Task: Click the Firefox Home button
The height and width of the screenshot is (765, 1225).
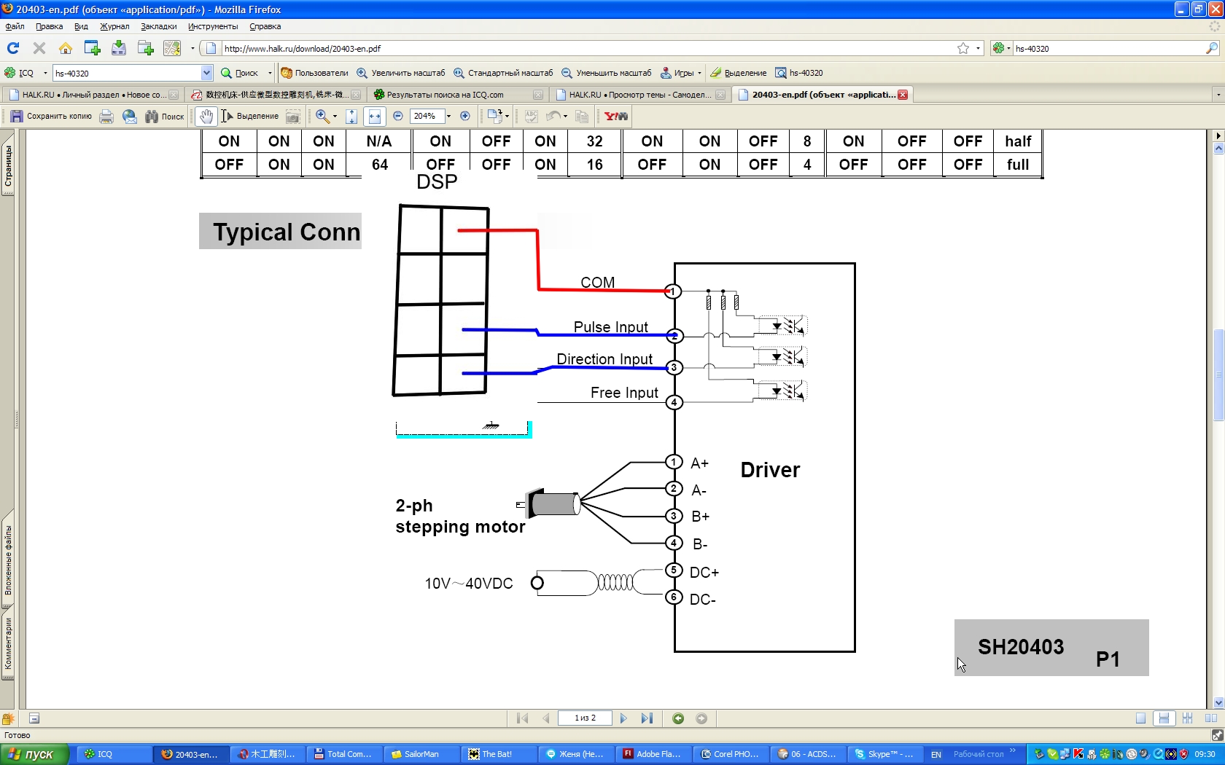Action: (x=66, y=48)
